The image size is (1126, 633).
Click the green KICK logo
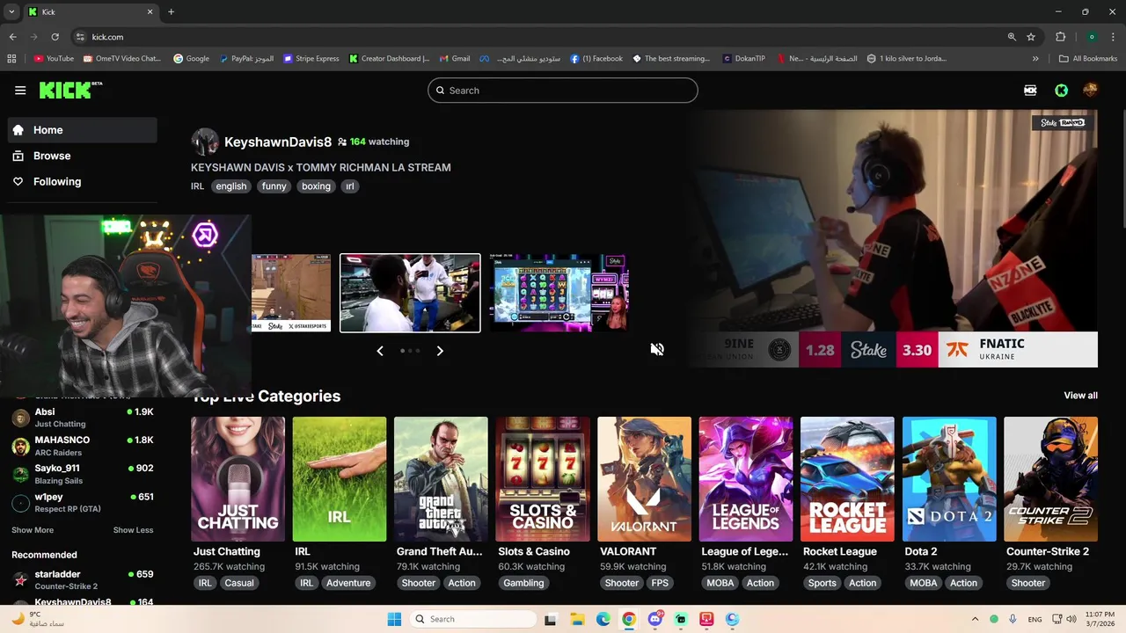click(70, 90)
